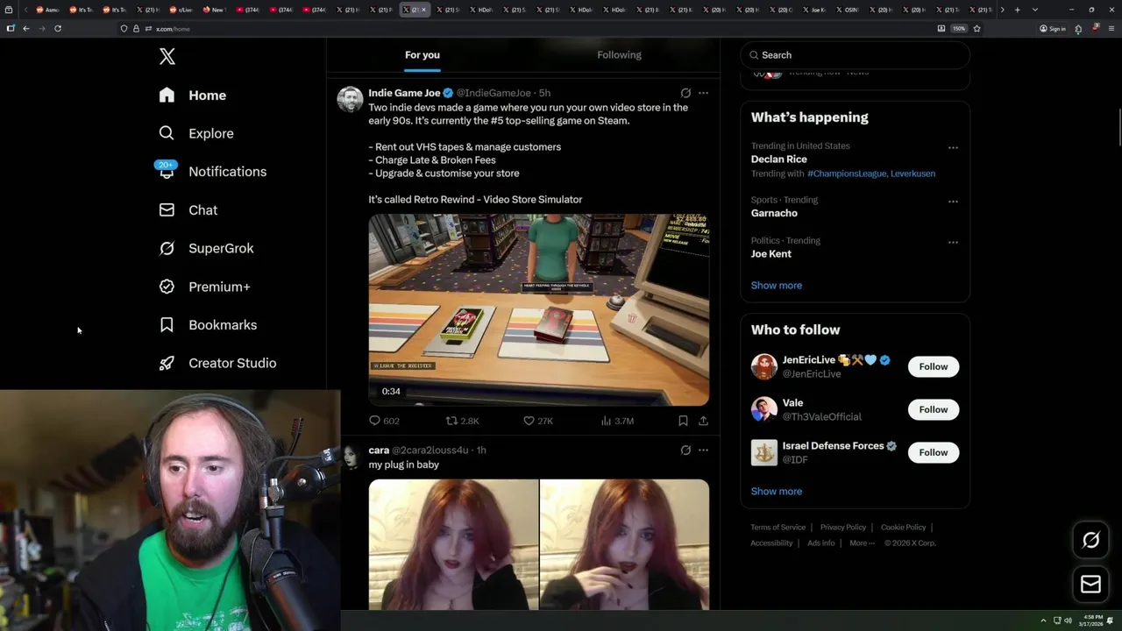Open the Privacy Policy link
1122x631 pixels.
pos(842,528)
